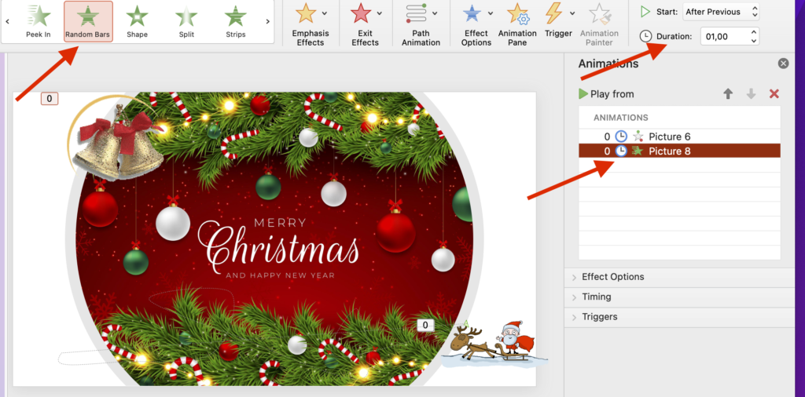Open Exit Effects dropdown arrow

(380, 13)
